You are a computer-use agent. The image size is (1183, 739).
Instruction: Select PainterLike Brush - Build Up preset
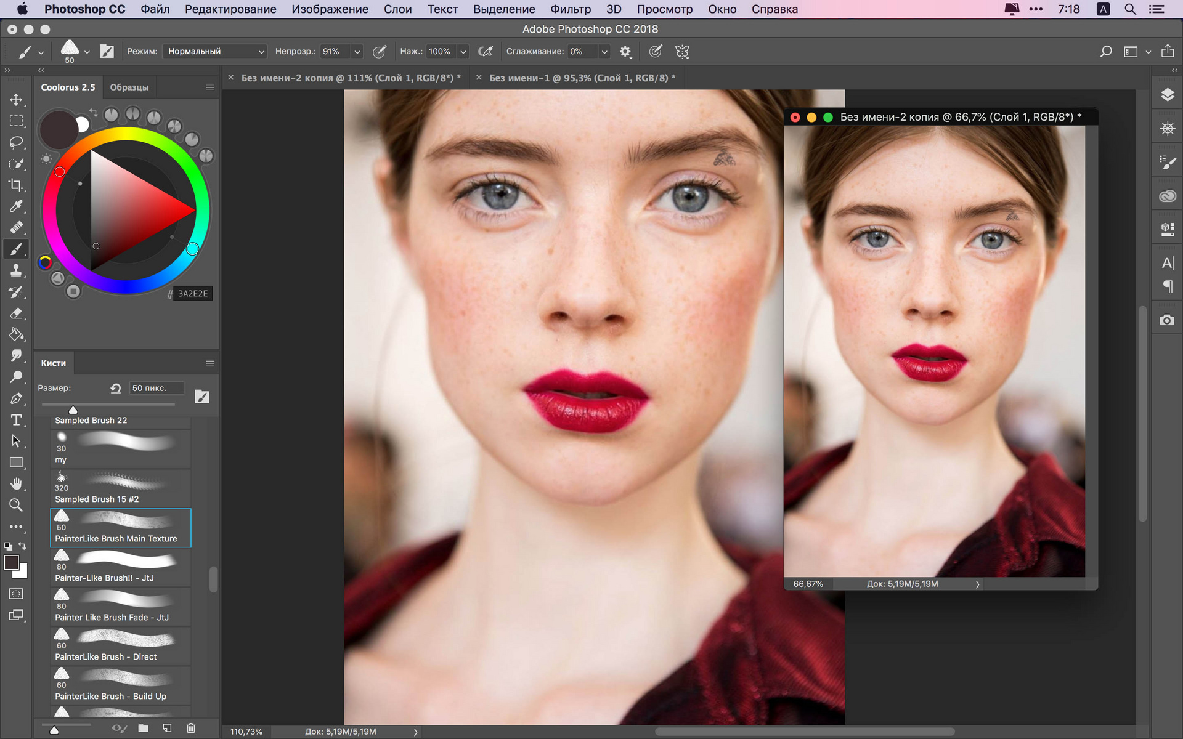tap(121, 685)
